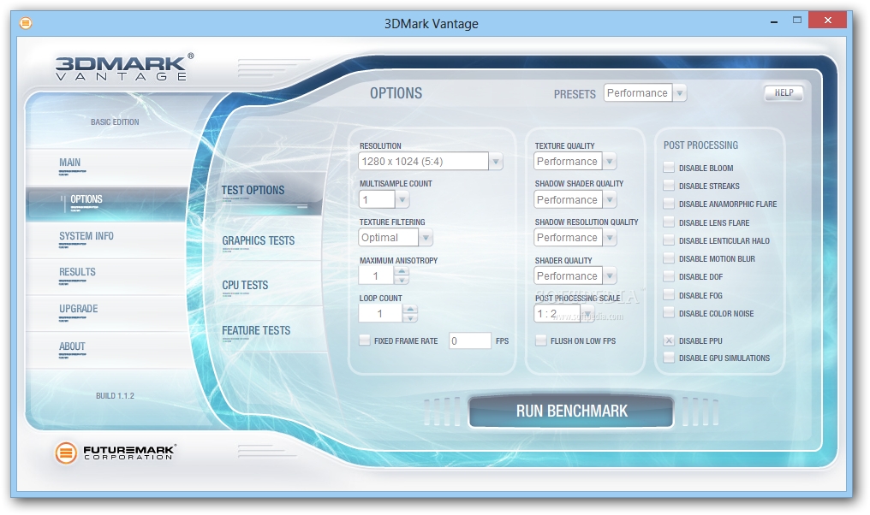Enable the Fixed Frame Rate checkbox

[365, 340]
